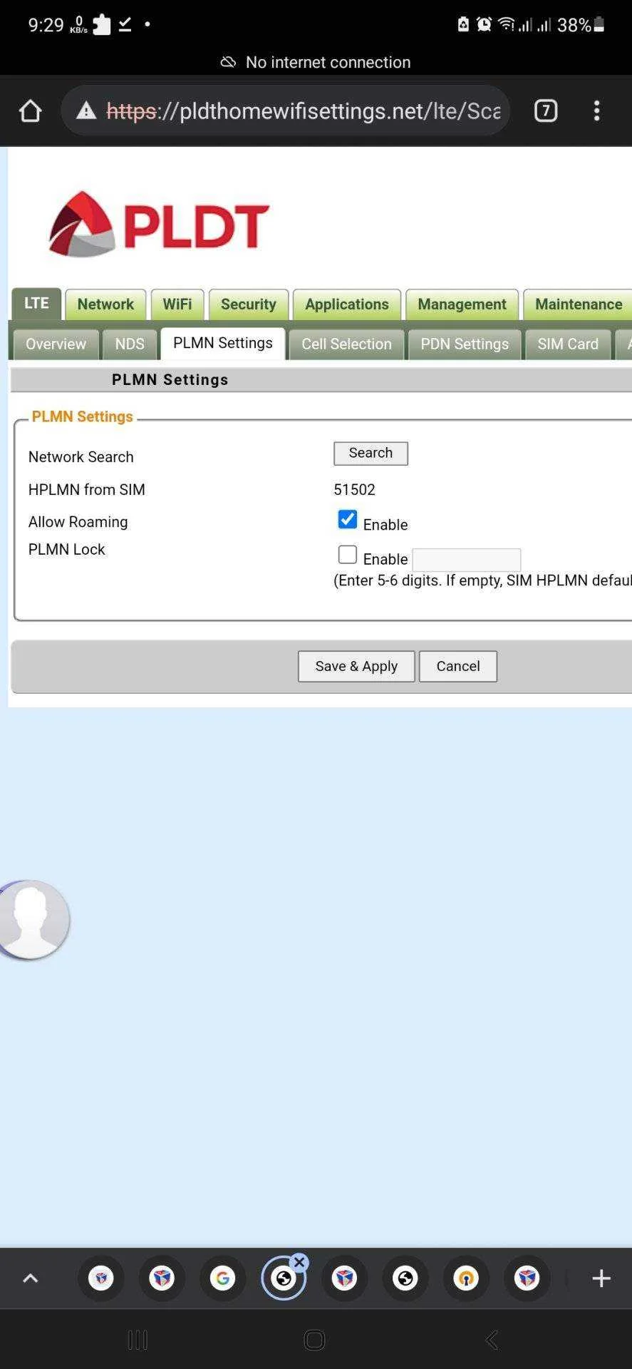632x1369 pixels.
Task: Close the active tab with the X badge
Action: tap(299, 1262)
